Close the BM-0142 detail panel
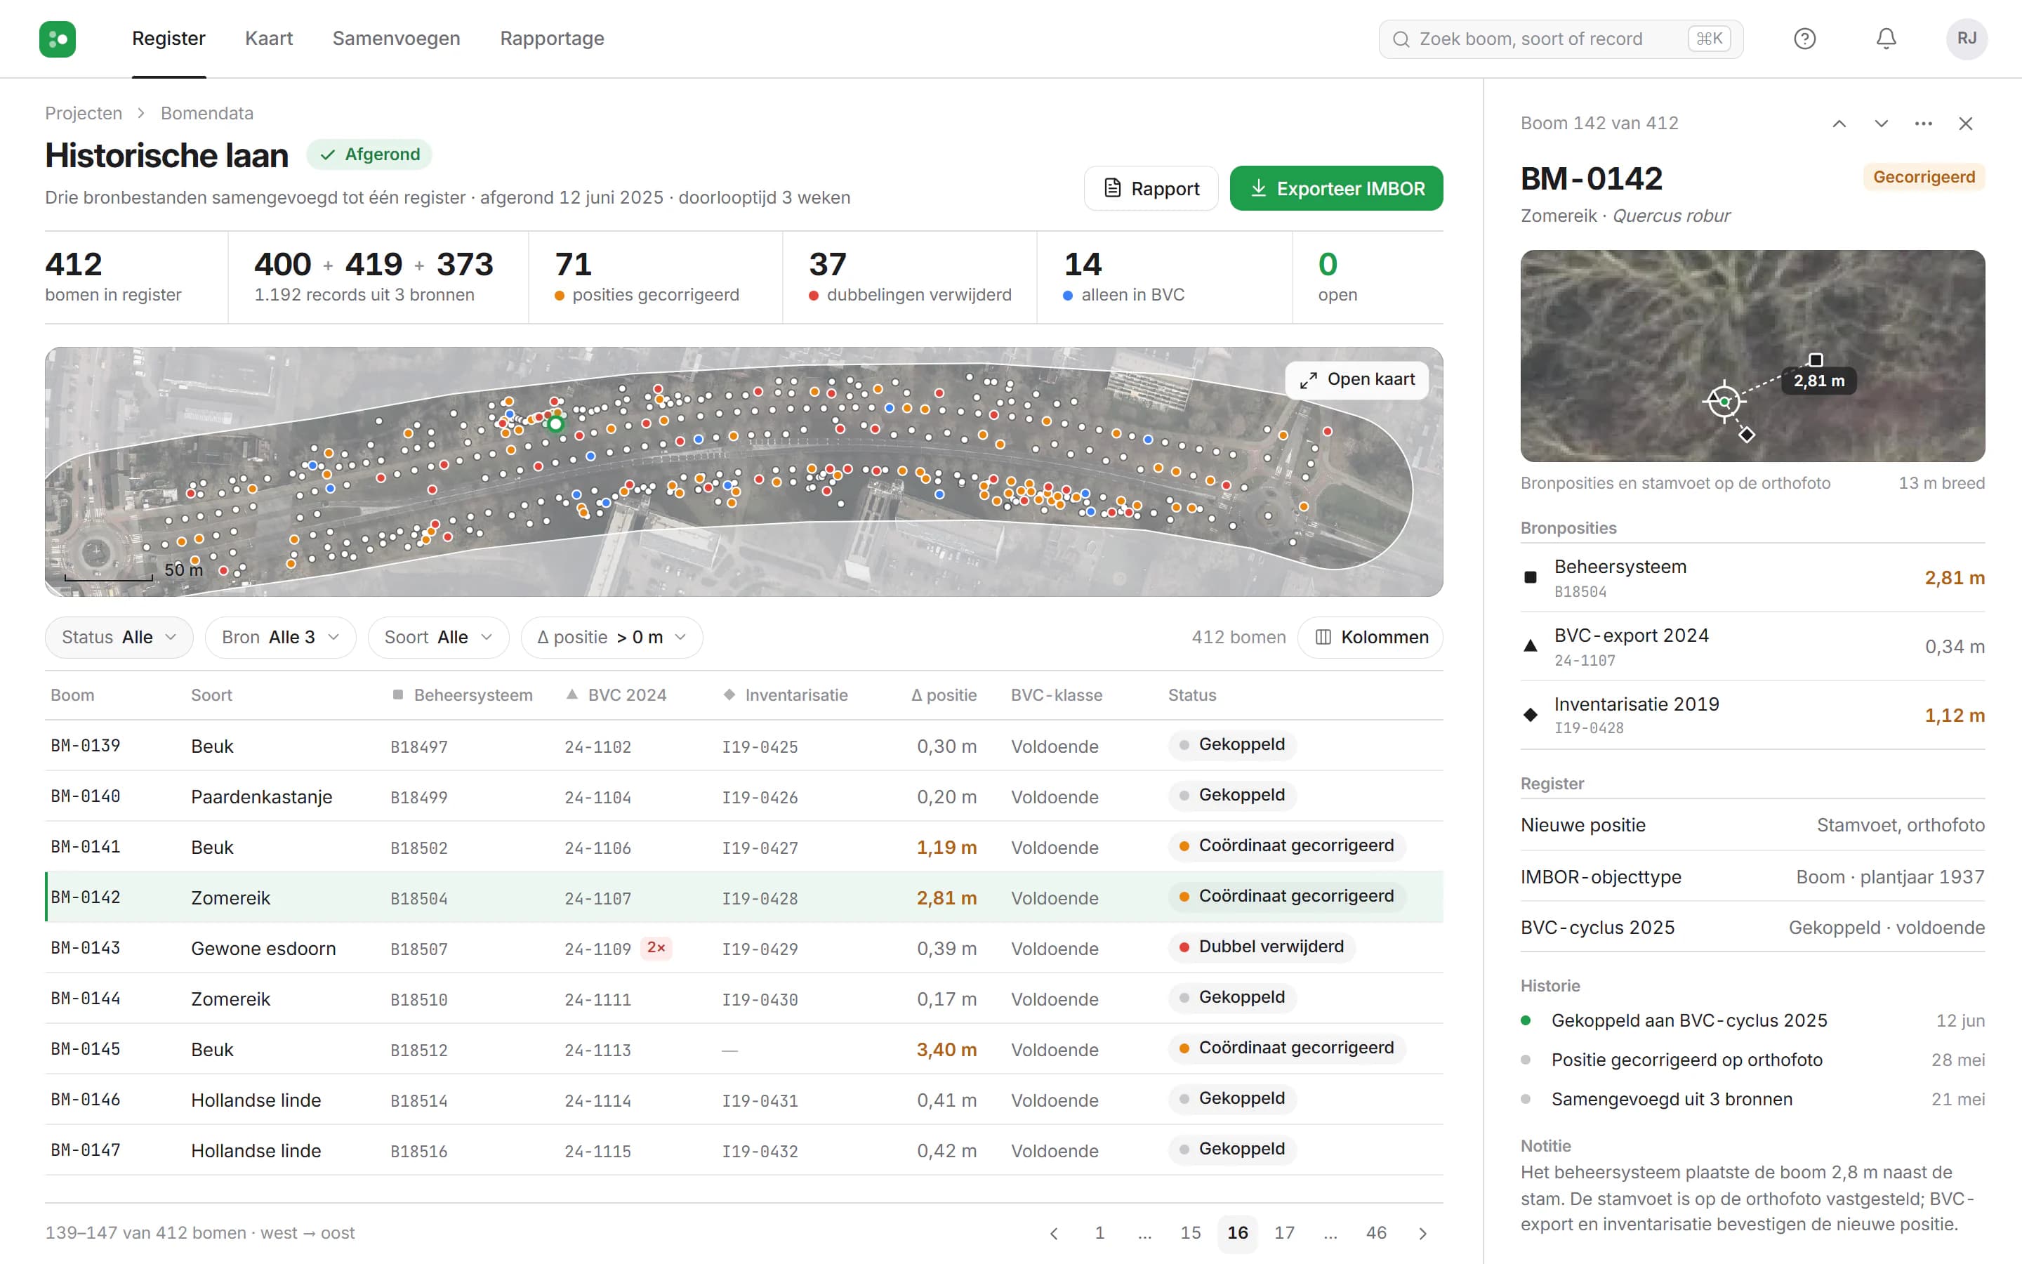Viewport: 2022px width, 1264px height. tap(1965, 124)
